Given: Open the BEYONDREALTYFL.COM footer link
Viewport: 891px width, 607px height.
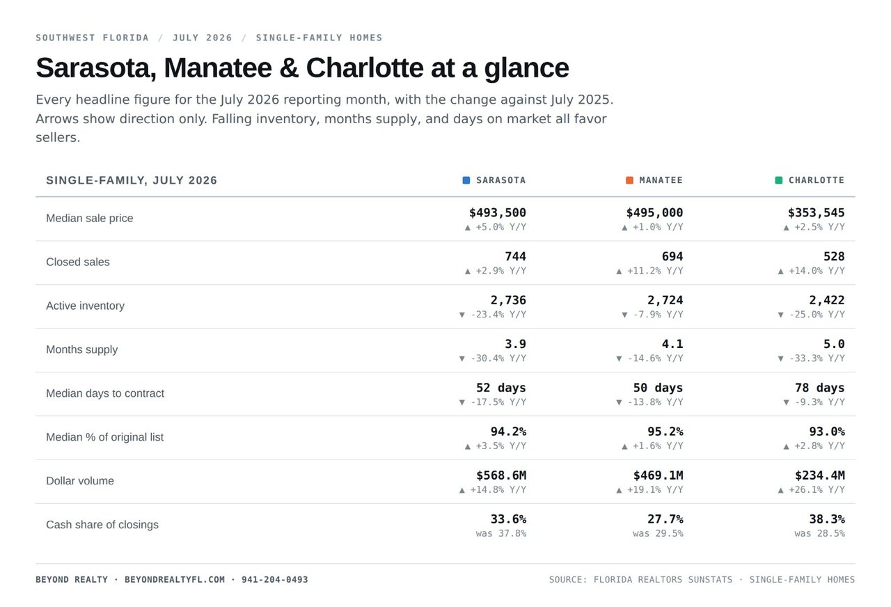Looking at the screenshot, I should (x=175, y=580).
